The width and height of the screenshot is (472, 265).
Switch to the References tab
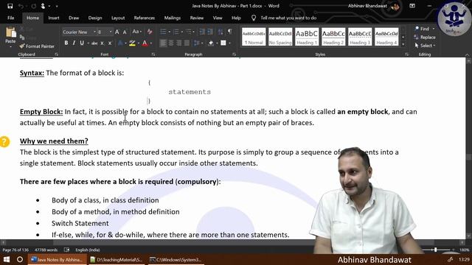pos(145,18)
